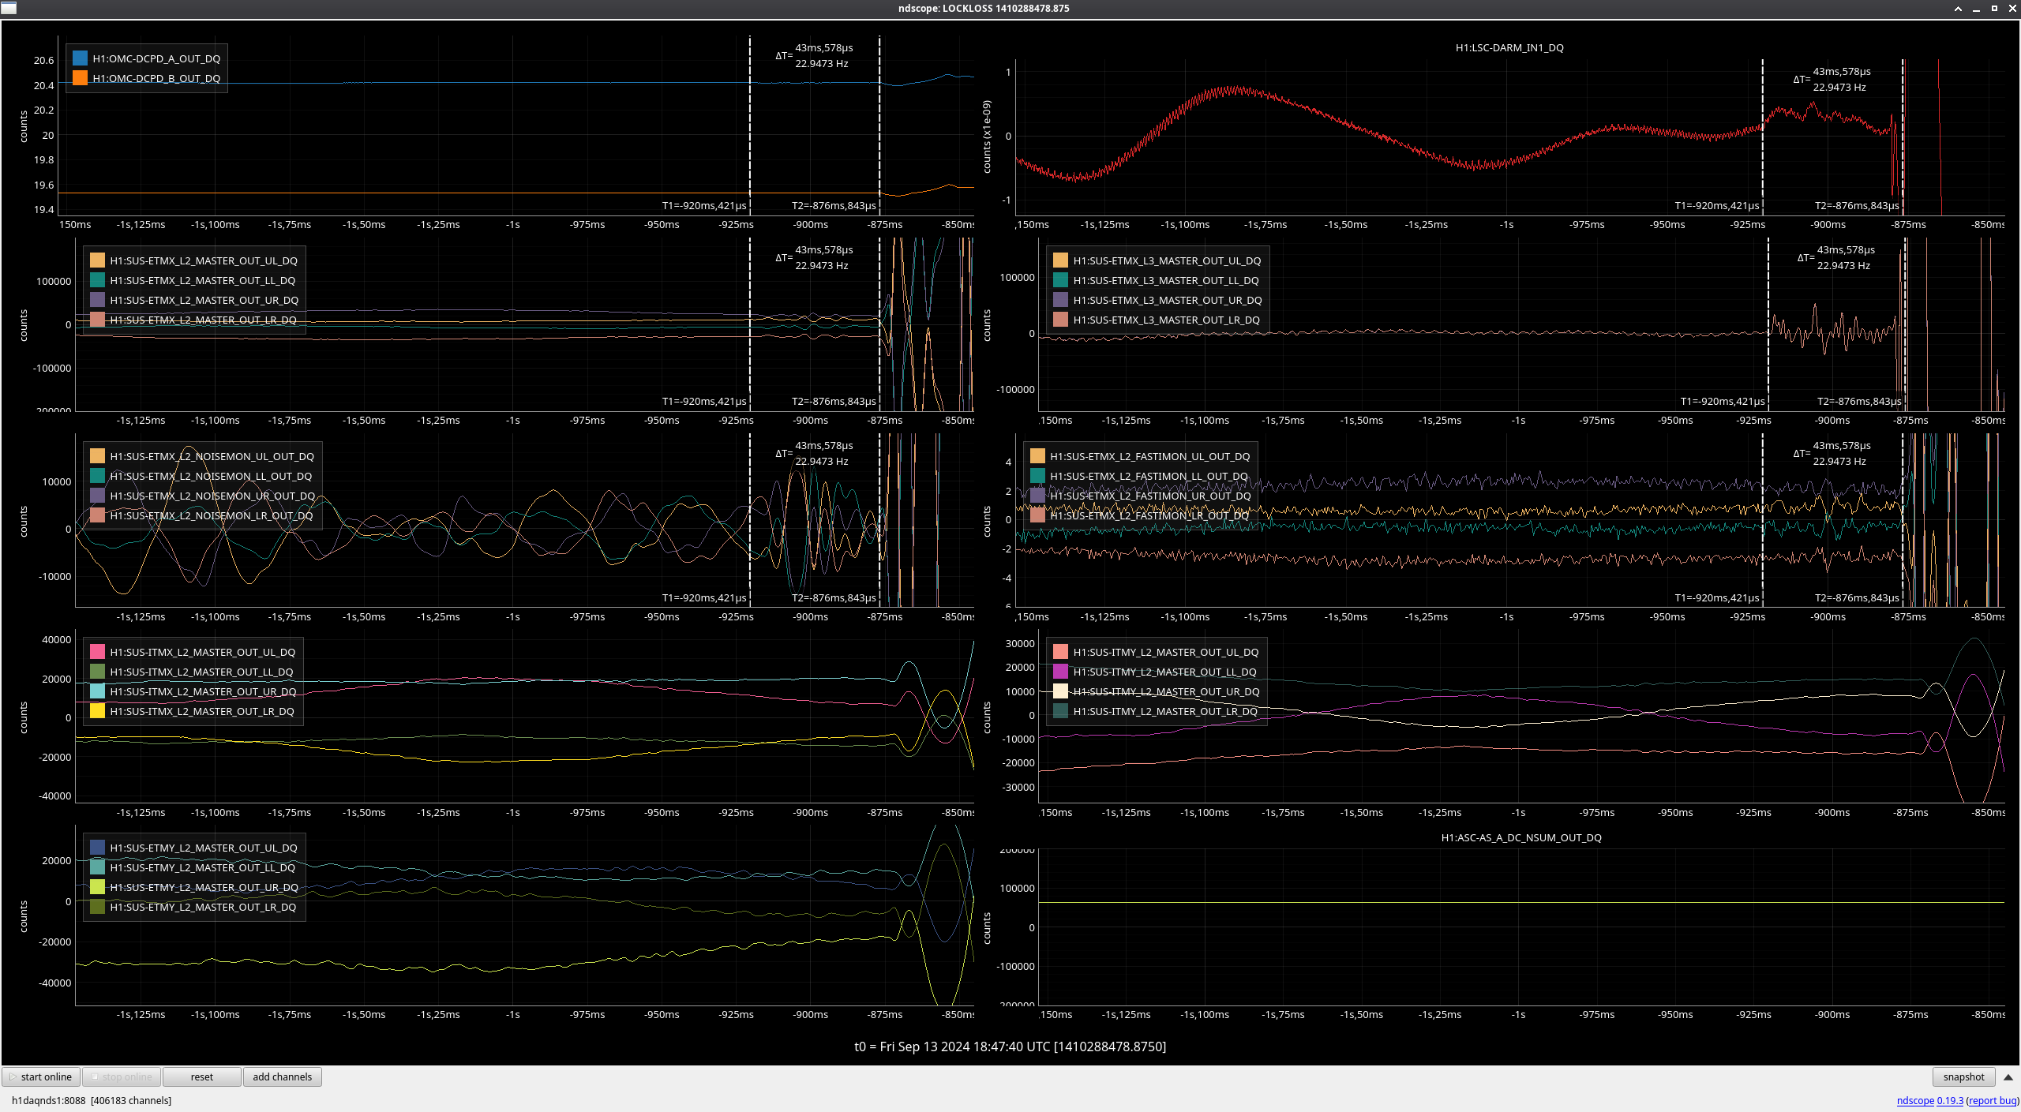Click the ETMX_L2_MASTER_OUT_UR_DQ purple swatch

97,300
